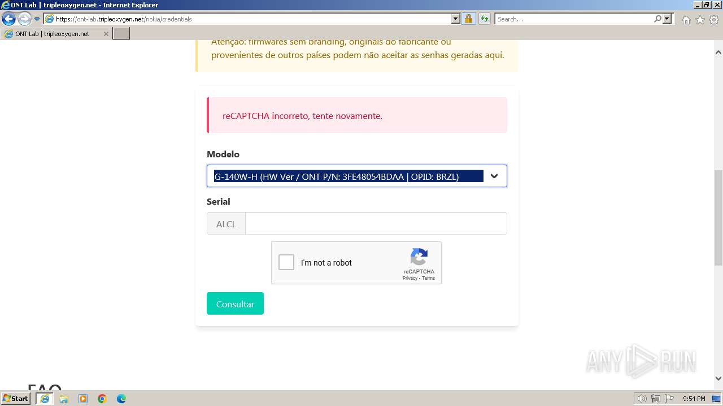Open the Tools gear icon
This screenshot has height=406, width=723.
point(714,20)
